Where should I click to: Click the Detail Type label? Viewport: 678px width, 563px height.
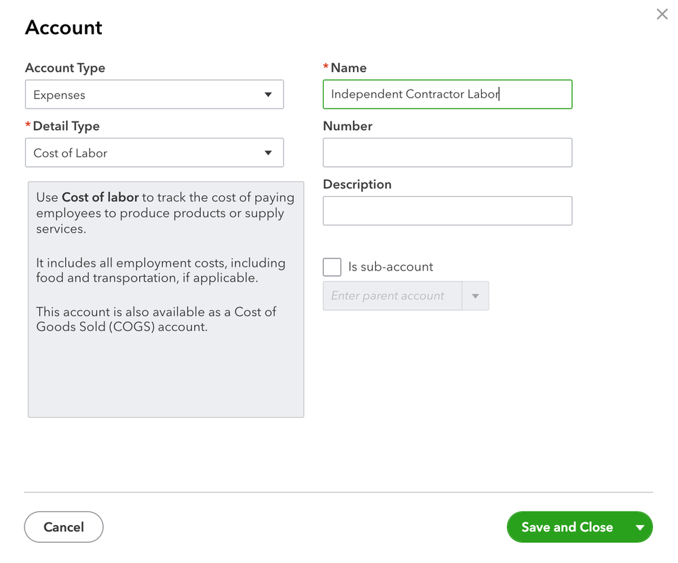point(66,126)
